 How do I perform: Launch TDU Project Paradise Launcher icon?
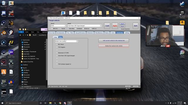pos(11,24)
